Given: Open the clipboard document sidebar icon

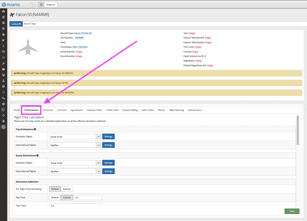Looking at the screenshot, I should pos(3,34).
